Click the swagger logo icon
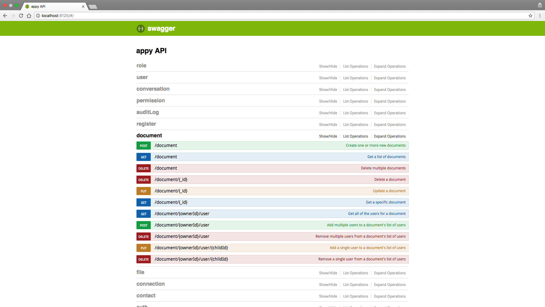Viewport: 545px width, 307px height. point(141,29)
